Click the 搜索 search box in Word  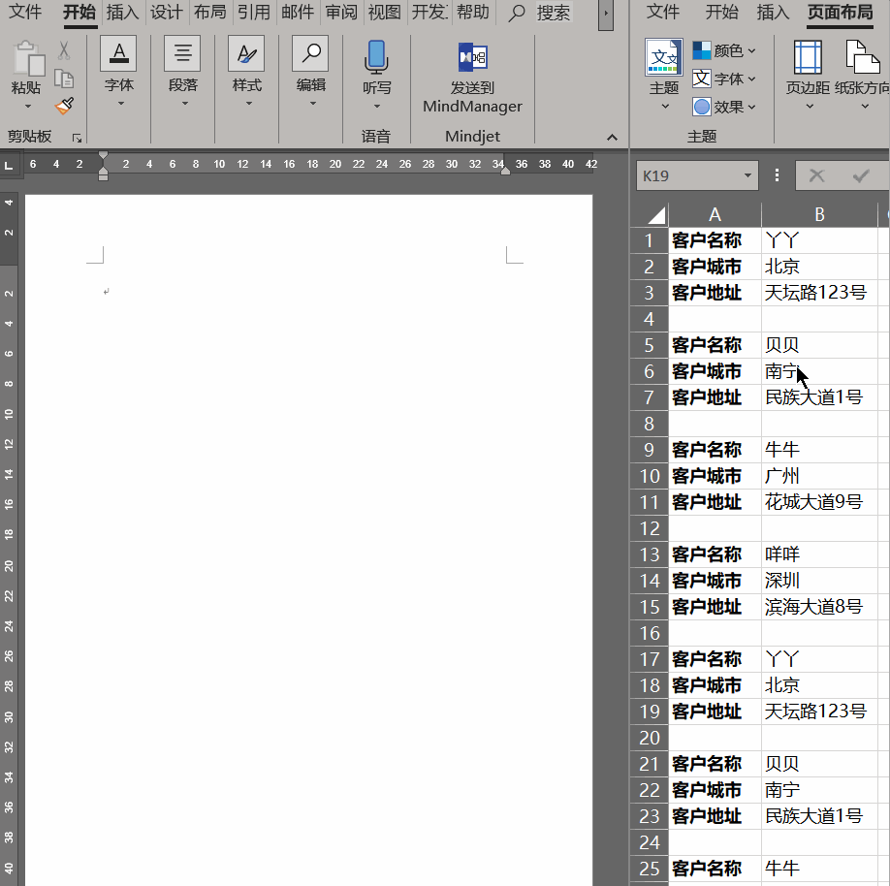point(554,13)
